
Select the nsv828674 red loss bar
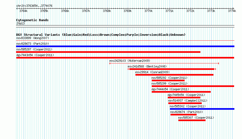pos(183,115)
